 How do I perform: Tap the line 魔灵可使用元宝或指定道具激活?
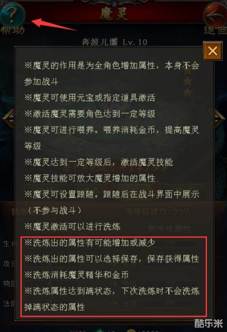point(90,98)
